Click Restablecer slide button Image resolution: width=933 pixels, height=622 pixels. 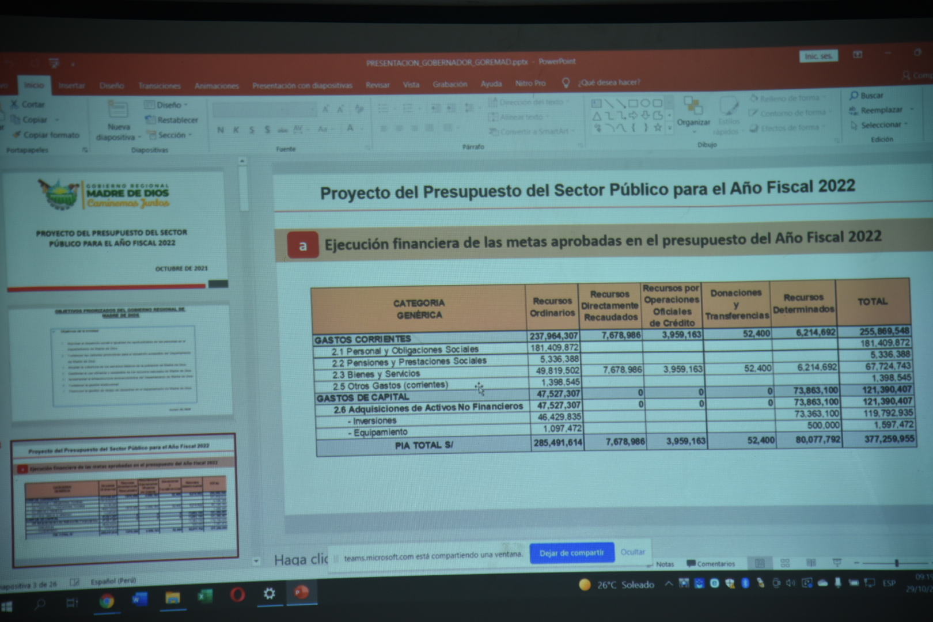click(x=171, y=120)
